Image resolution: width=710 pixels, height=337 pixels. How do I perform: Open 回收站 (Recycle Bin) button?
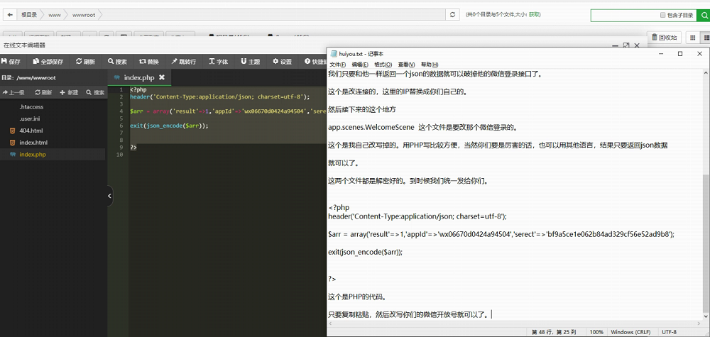click(664, 38)
